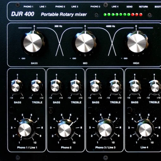Click the LINE 3 input label
This screenshot has height=161, width=161.
75,7
